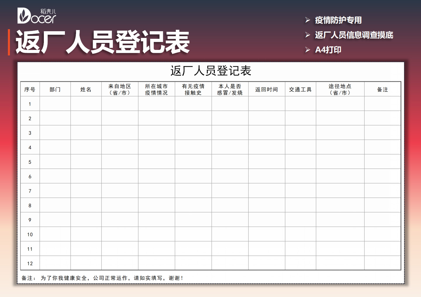Select the 部门 header cell

click(55, 89)
